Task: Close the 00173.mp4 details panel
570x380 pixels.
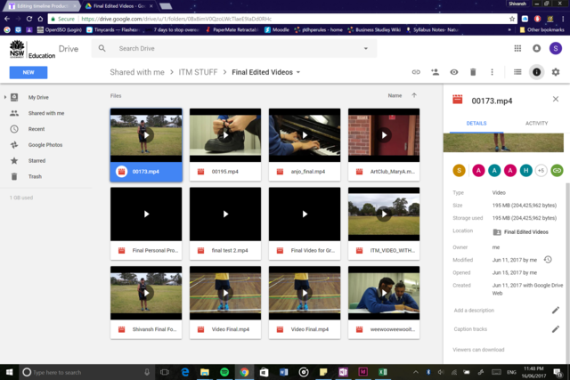Action: pos(556,99)
